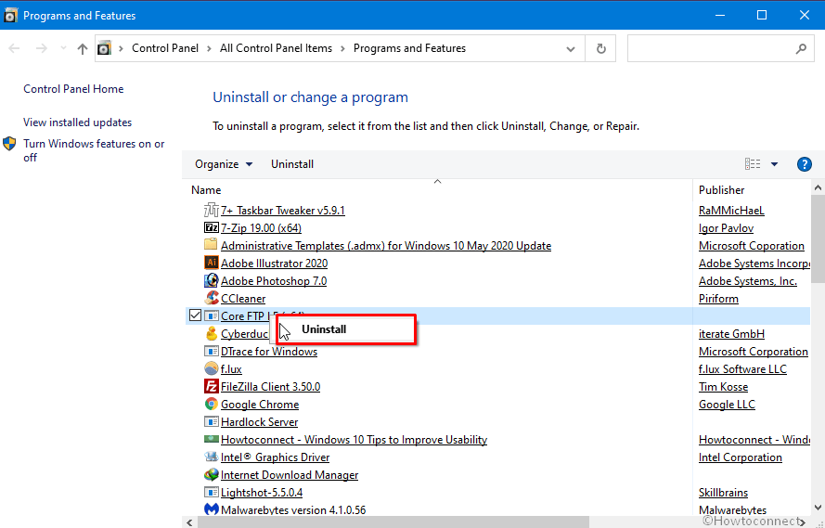Screen dimensions: 825x528
Task: Click the Core FTP program icon
Action: [211, 316]
